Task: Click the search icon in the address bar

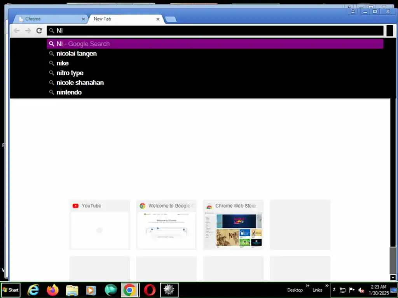Action: [x=52, y=31]
